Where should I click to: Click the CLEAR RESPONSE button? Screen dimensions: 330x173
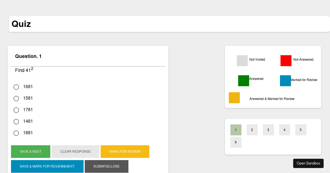click(x=75, y=152)
